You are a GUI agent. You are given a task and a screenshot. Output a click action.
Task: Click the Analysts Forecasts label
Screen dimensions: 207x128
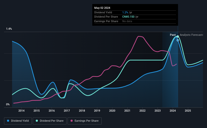coord(191,35)
